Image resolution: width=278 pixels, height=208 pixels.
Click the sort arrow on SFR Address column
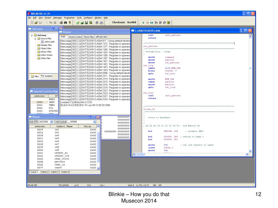46,96
